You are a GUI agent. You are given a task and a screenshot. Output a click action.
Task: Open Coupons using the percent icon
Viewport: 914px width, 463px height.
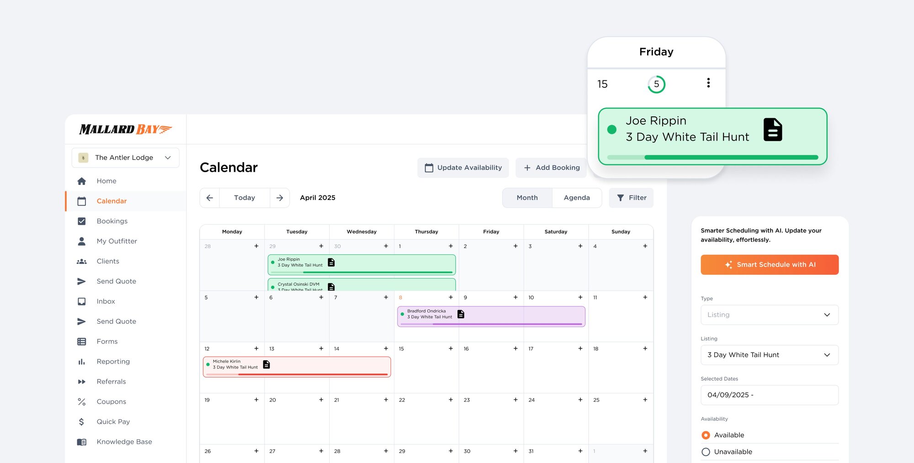(81, 401)
